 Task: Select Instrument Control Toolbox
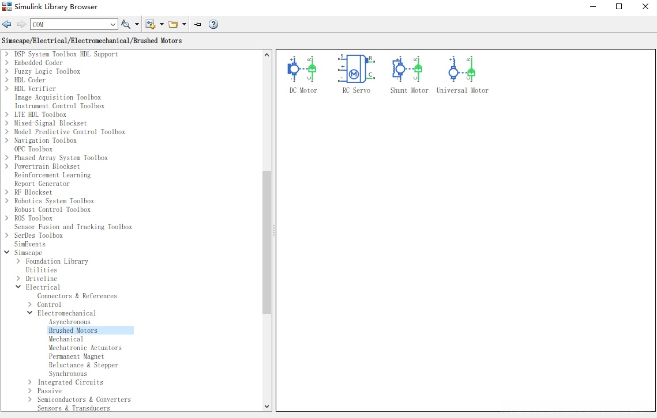[x=59, y=106]
